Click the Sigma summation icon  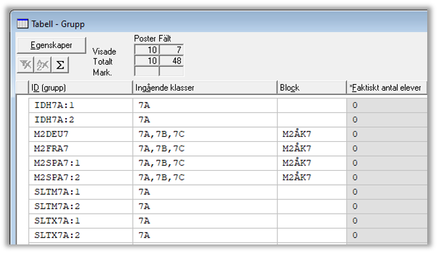60,65
